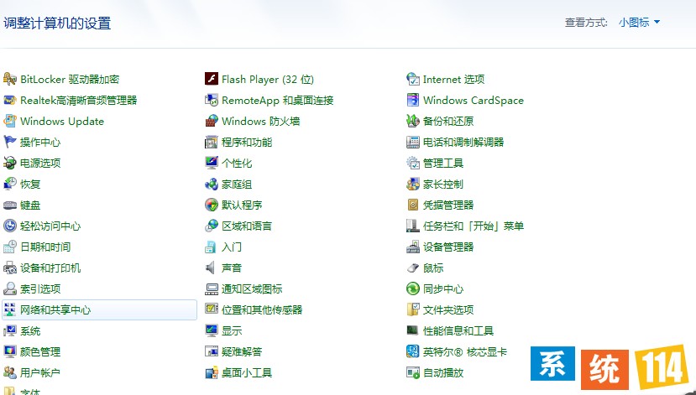Open the 区域和语言 globe icon
Viewport: 696px width, 395px height.
pos(212,226)
